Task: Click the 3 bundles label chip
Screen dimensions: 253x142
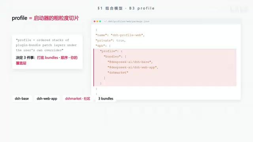Action: coord(106,99)
